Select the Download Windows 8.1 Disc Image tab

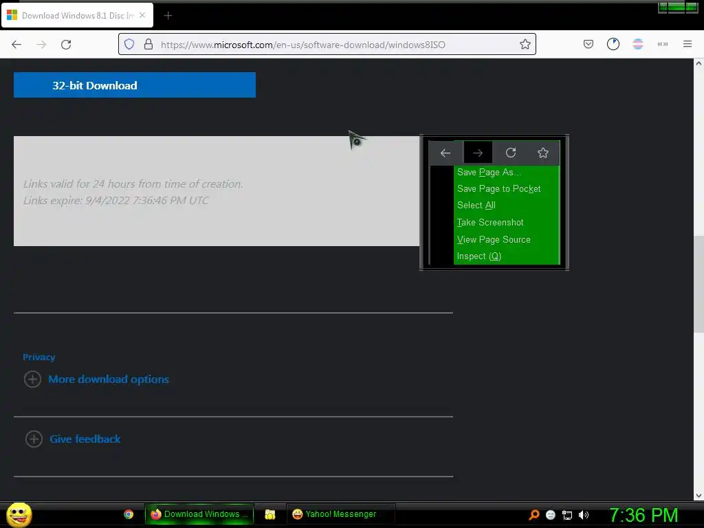coord(77,16)
